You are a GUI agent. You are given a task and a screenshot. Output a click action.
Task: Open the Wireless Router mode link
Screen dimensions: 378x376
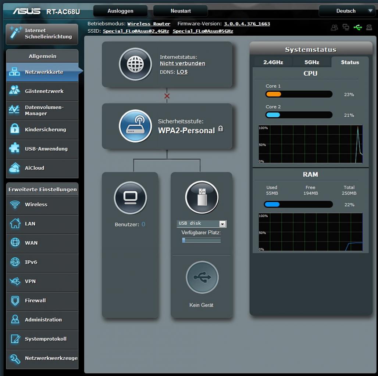[149, 23]
